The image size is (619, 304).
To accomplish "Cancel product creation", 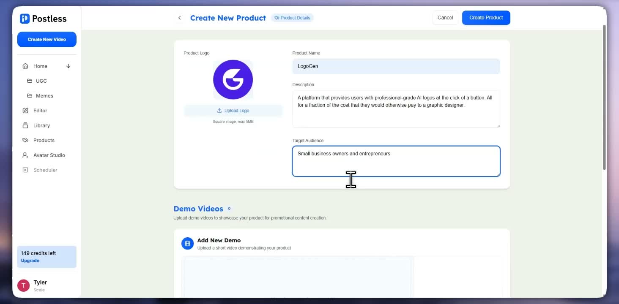I will [x=445, y=18].
